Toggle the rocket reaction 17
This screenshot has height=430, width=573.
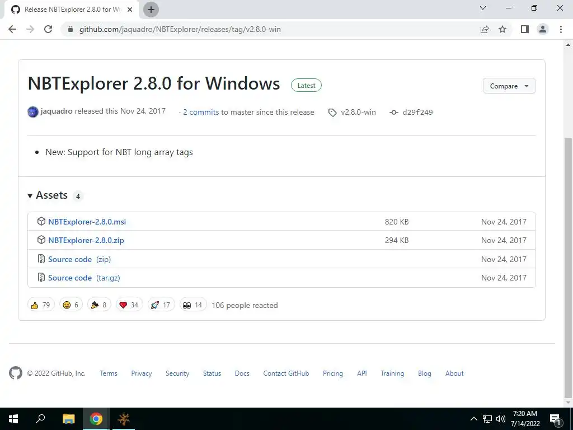(x=161, y=305)
